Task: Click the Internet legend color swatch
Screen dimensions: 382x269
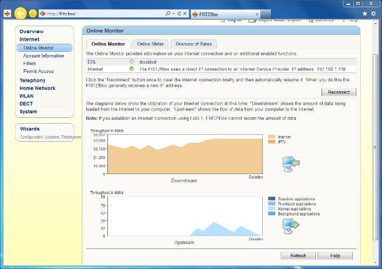Action: point(272,137)
